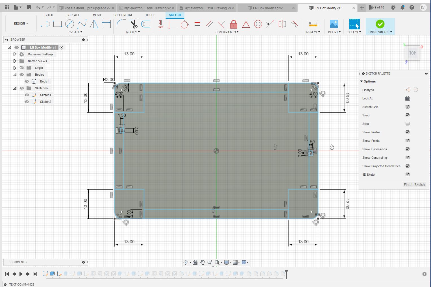The width and height of the screenshot is (431, 287).
Task: Hide Body1 with its eye icon
Action: 27,81
